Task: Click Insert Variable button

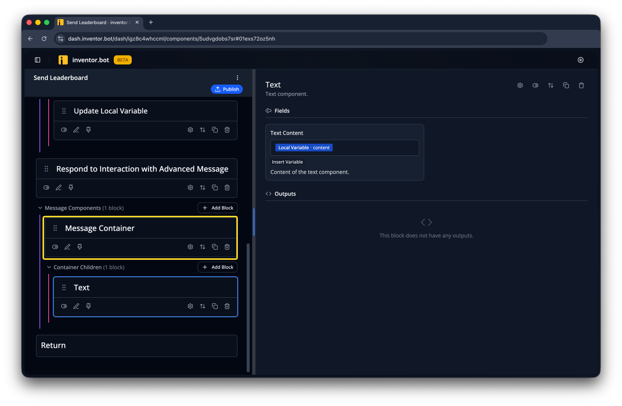Action: click(287, 162)
